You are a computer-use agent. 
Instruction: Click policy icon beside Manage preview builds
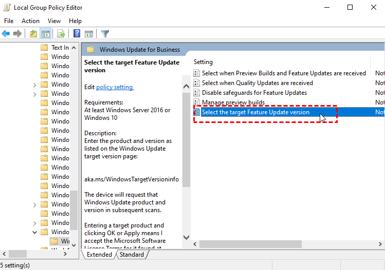(196, 102)
